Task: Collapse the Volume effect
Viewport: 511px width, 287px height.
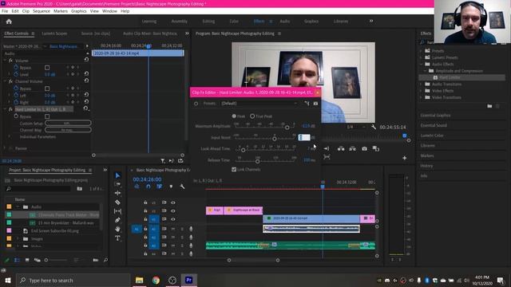Action: [x=5, y=61]
